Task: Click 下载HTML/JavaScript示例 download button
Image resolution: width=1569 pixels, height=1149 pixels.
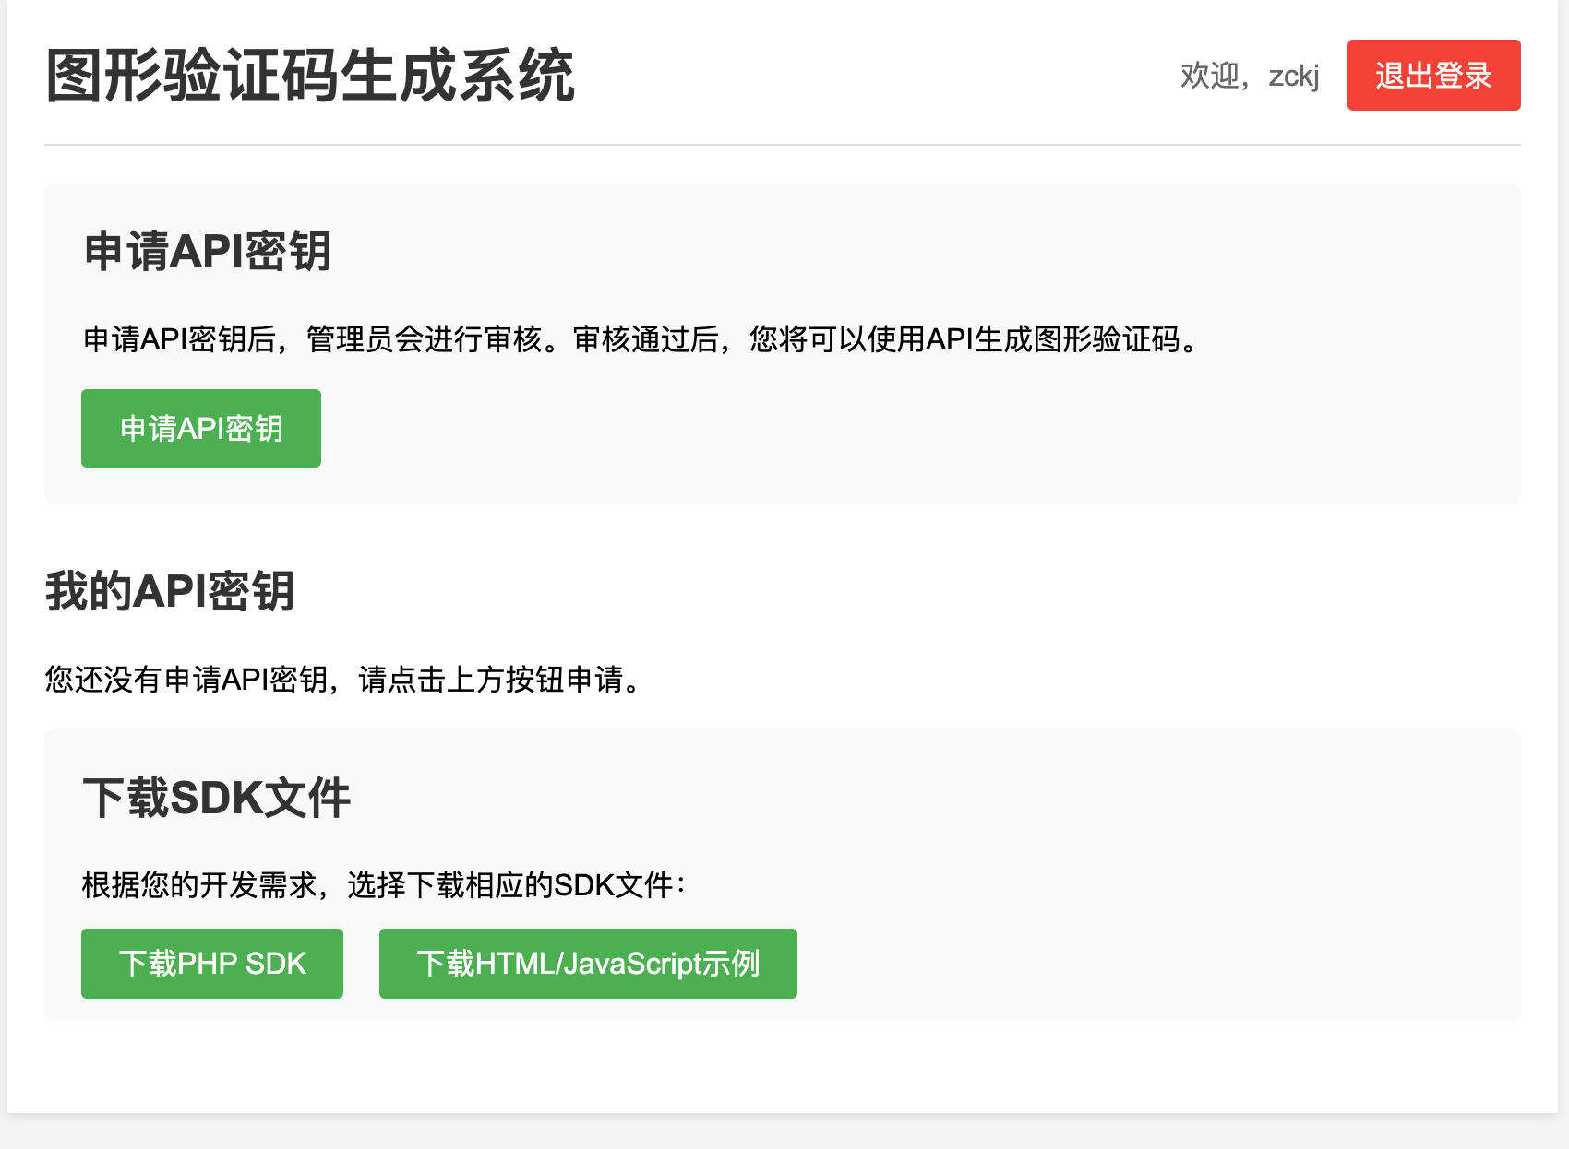Action: [588, 963]
